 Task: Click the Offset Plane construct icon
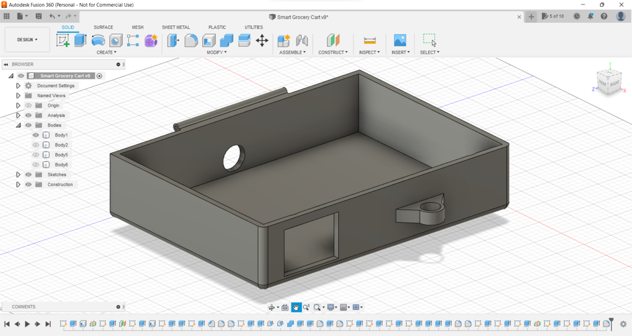(x=333, y=41)
